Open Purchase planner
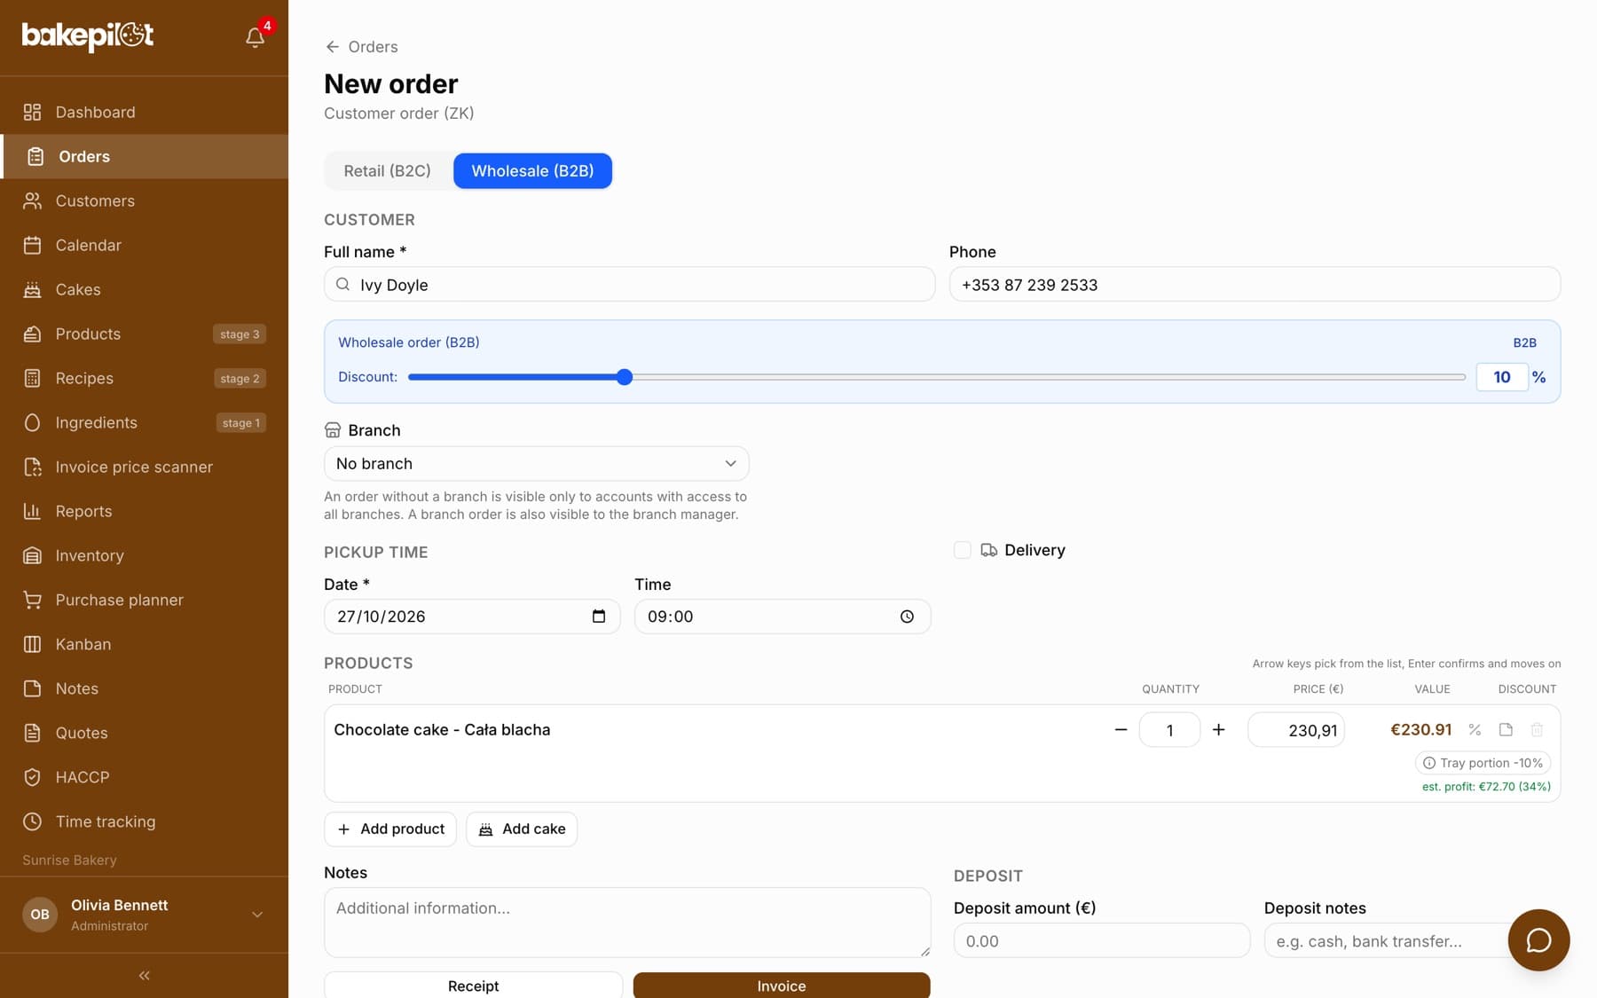The width and height of the screenshot is (1597, 998). coord(144,600)
